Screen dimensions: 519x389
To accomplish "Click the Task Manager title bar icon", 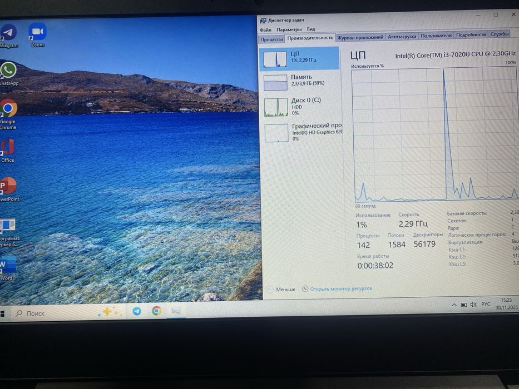I will tap(263, 21).
